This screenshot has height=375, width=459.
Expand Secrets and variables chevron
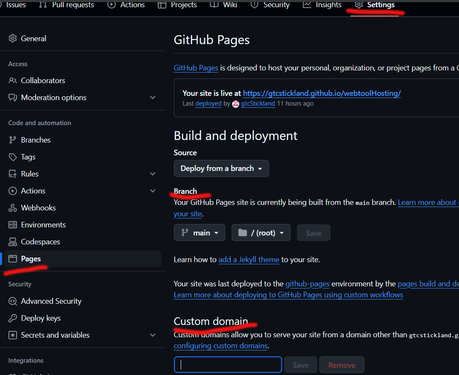pyautogui.click(x=153, y=335)
